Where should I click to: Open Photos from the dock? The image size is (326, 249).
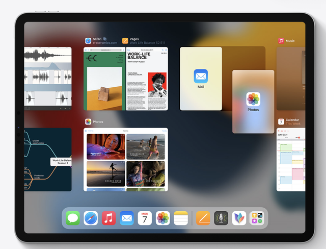(163, 218)
